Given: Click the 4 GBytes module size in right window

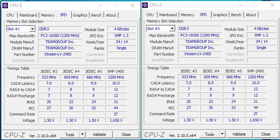Looking at the screenshot, I should [x=261, y=29].
